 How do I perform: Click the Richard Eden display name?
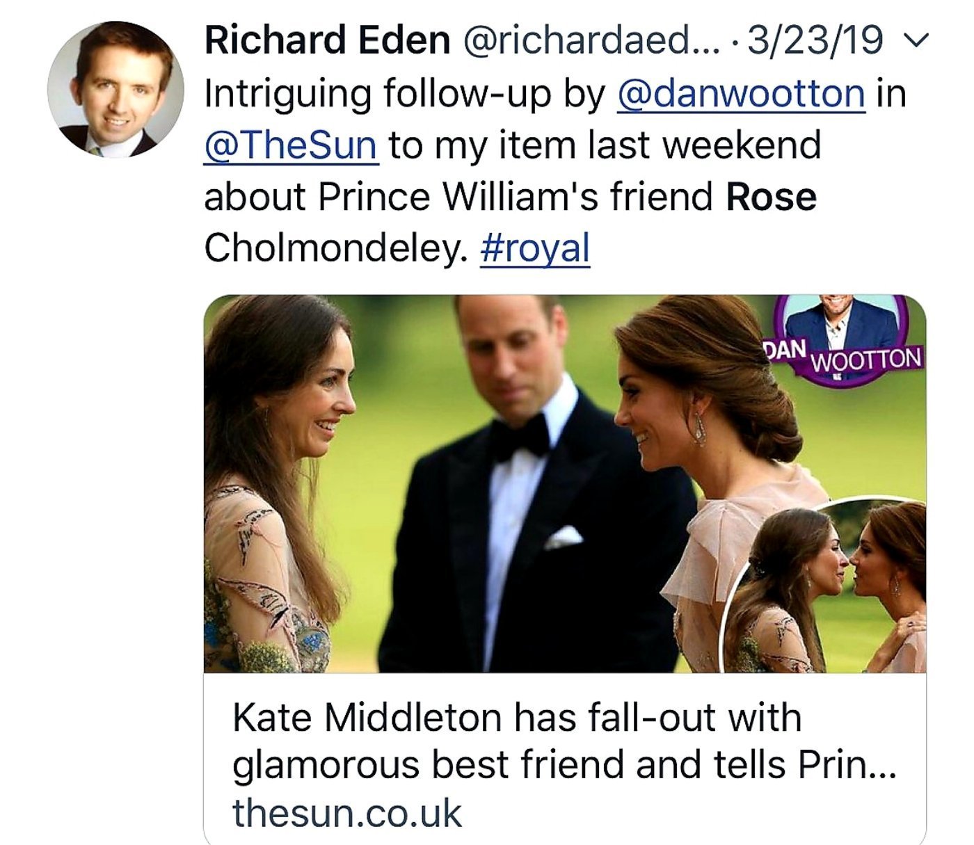tap(327, 40)
